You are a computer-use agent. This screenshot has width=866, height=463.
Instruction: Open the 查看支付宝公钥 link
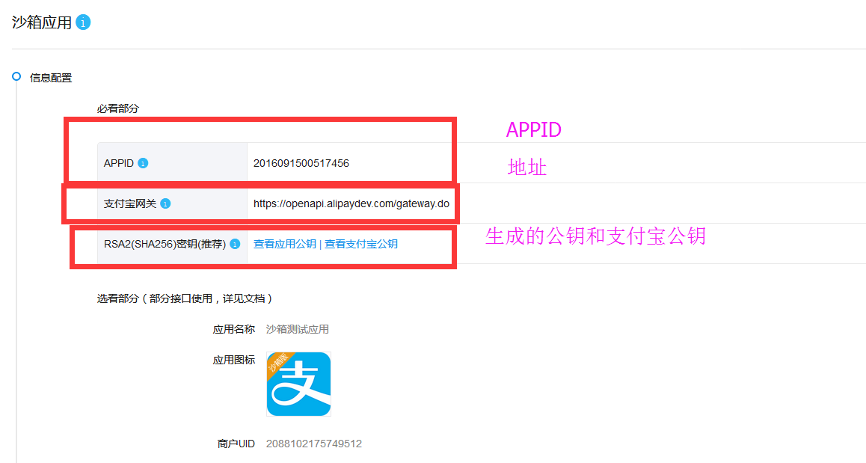(x=360, y=244)
